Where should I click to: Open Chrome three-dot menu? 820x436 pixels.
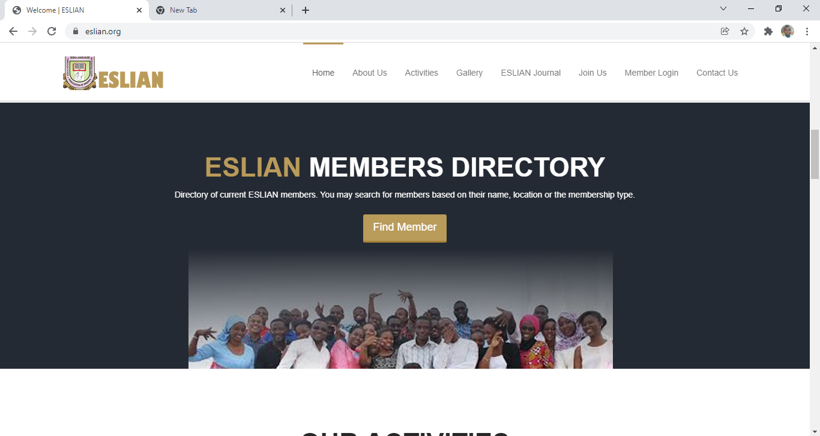807,31
